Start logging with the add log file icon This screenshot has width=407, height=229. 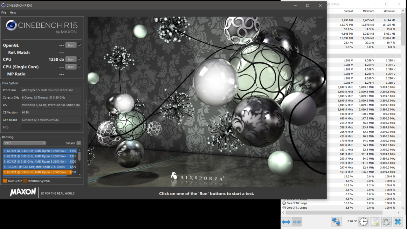click(375, 222)
